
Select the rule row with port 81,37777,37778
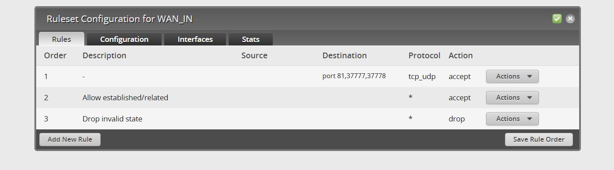coord(308,76)
